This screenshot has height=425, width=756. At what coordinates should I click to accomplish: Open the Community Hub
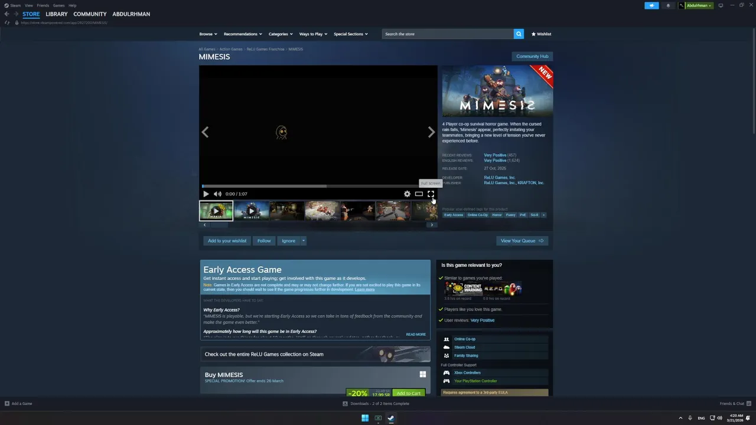click(x=532, y=56)
